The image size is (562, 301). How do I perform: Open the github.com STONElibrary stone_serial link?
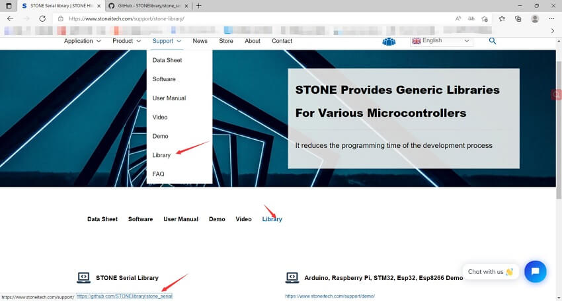click(x=124, y=296)
